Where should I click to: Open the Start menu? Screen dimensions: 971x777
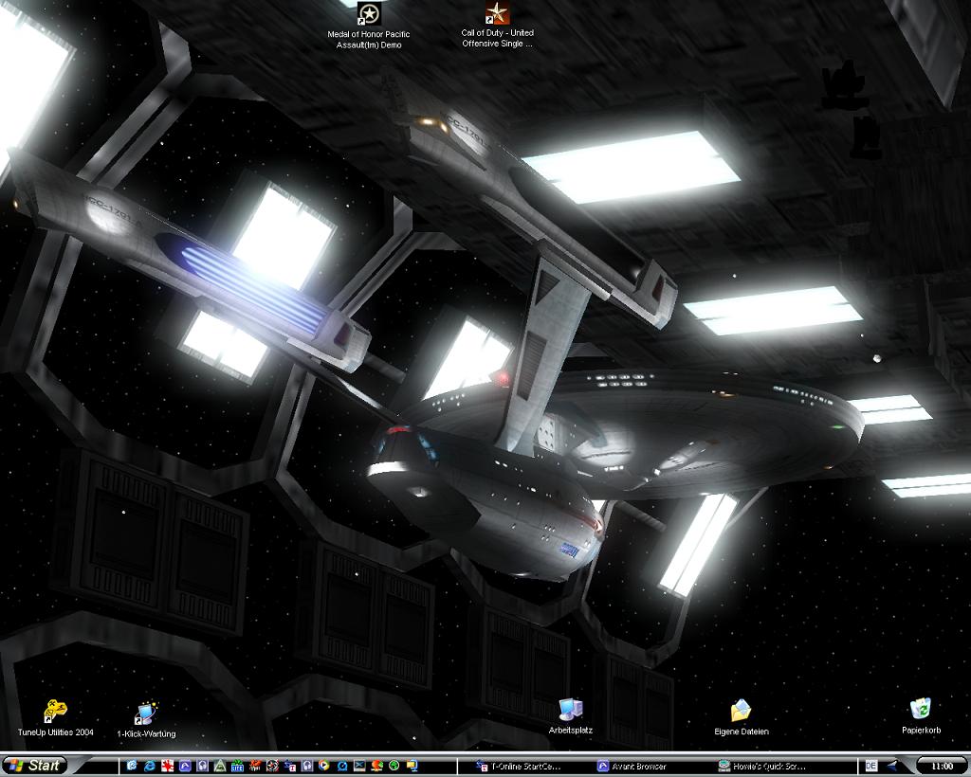pyautogui.click(x=33, y=766)
